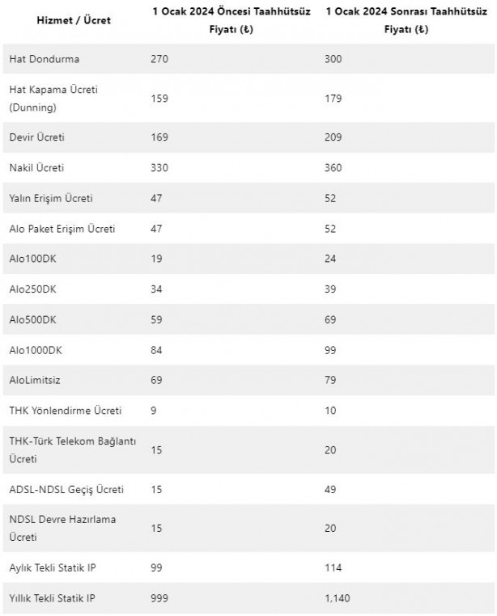The image size is (497, 616).
Task: Click the 1,140 price for Yıllık Tekli Statik IP
Action: pos(338,598)
